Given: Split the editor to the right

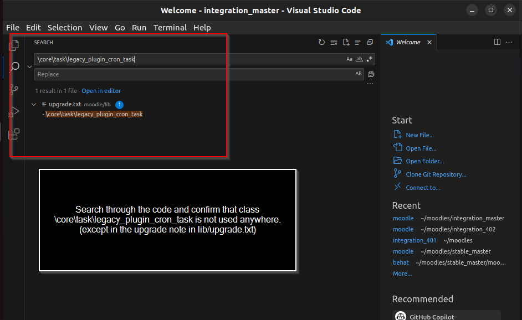Looking at the screenshot, I should (x=497, y=42).
